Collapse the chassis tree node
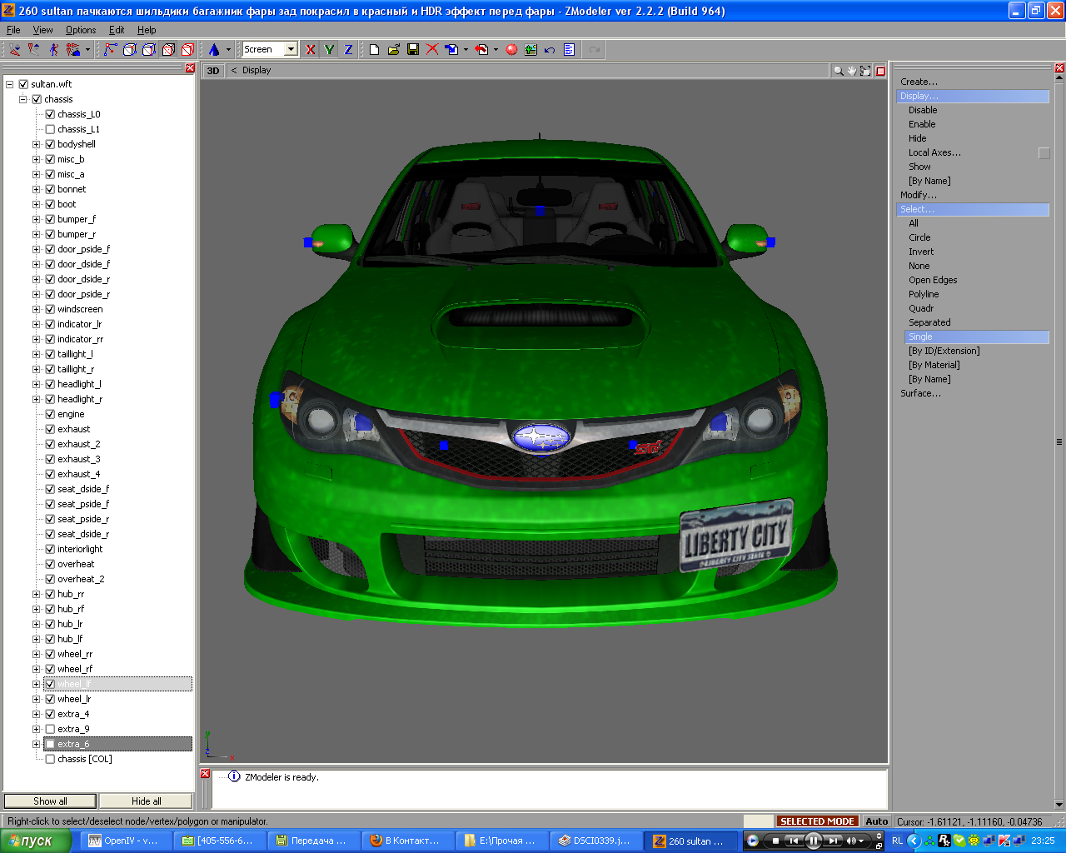 23,99
